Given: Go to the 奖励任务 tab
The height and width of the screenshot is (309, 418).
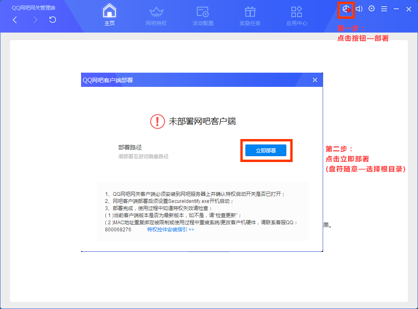Looking at the screenshot, I should click(250, 16).
